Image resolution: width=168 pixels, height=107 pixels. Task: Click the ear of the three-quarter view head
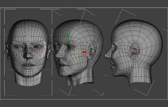(x=92, y=51)
